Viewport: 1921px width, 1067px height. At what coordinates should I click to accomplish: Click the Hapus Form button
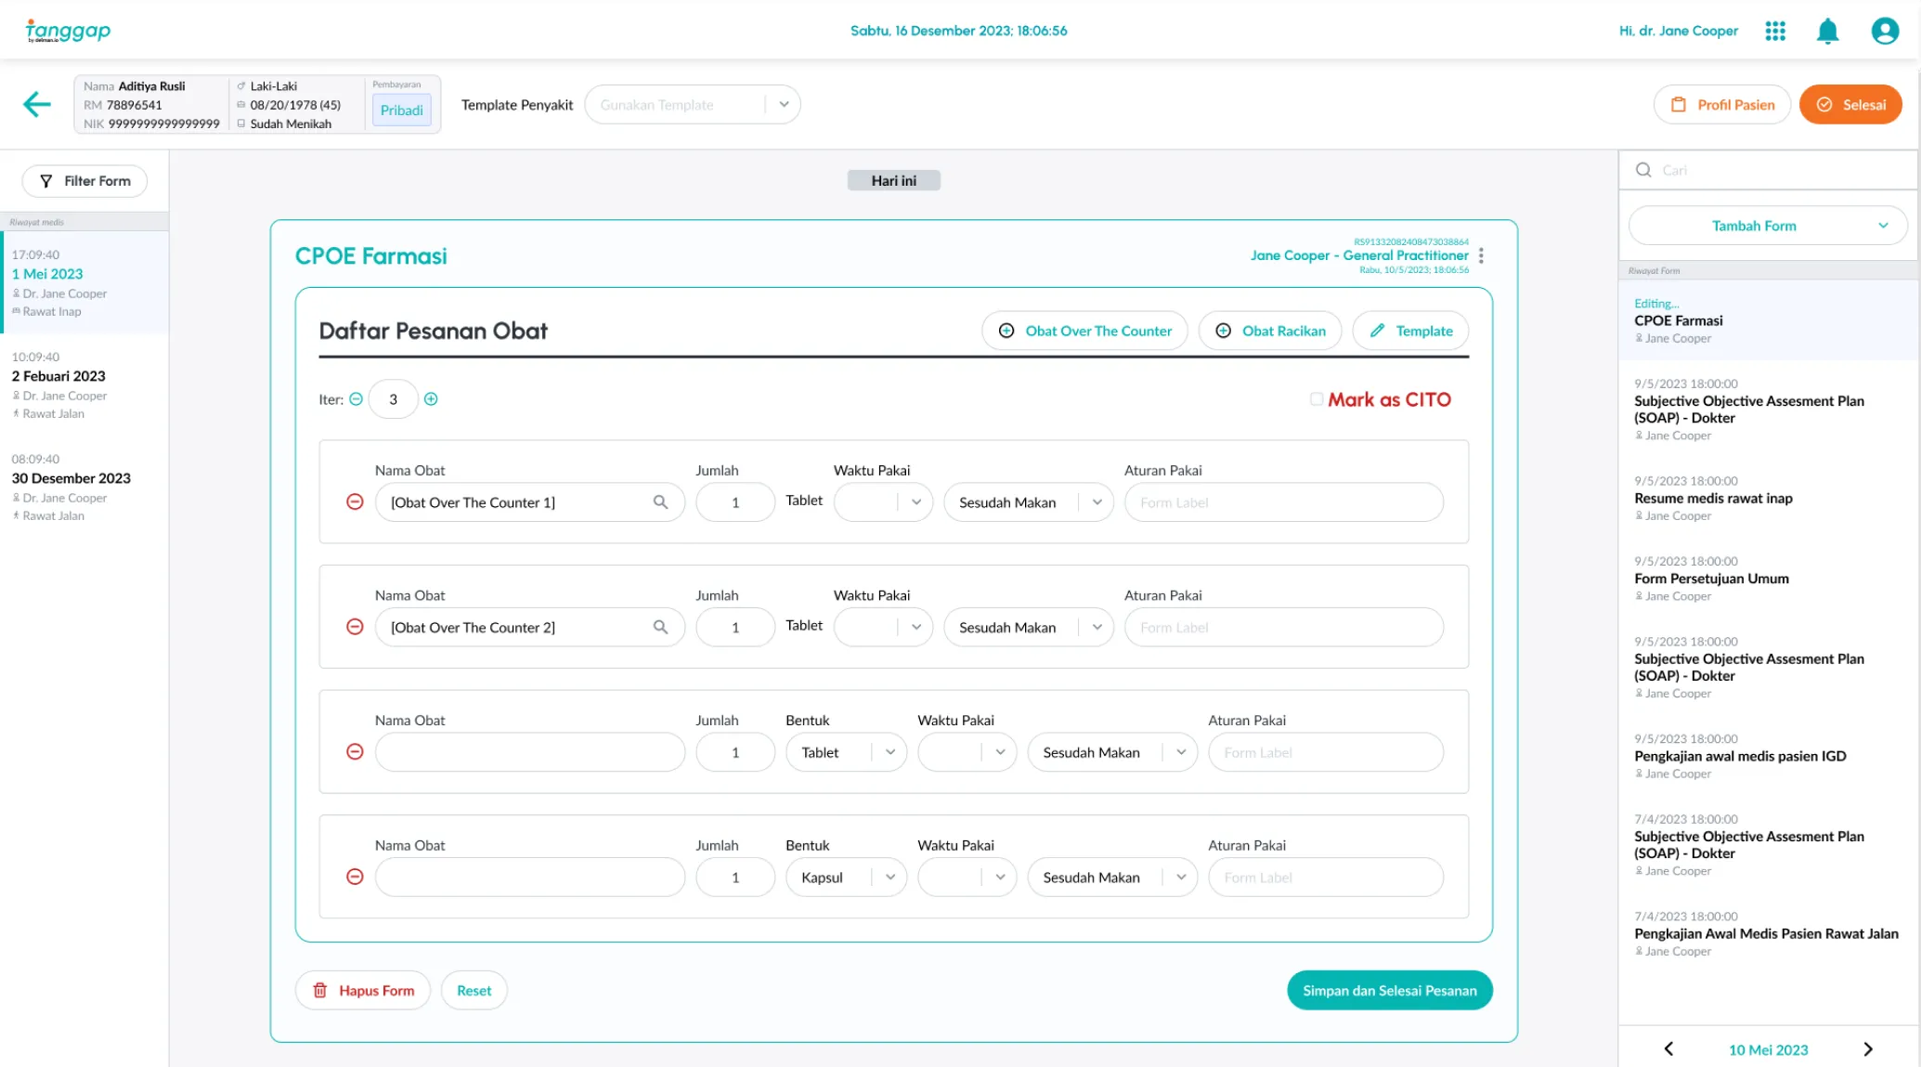[363, 990]
